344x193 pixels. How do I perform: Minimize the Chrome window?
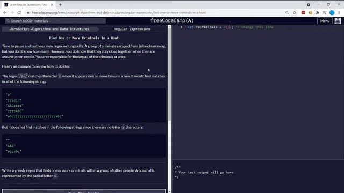pos(318,5)
